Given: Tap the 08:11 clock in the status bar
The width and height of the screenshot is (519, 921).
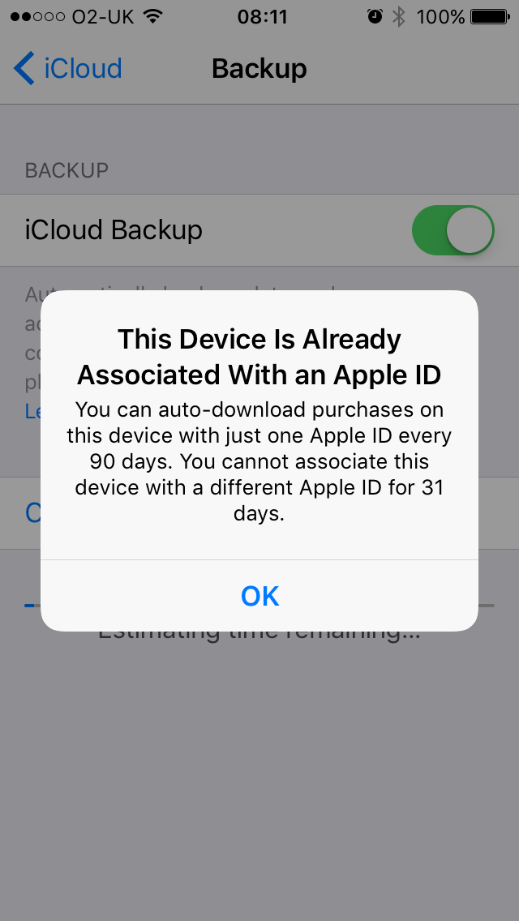Looking at the screenshot, I should click(262, 16).
